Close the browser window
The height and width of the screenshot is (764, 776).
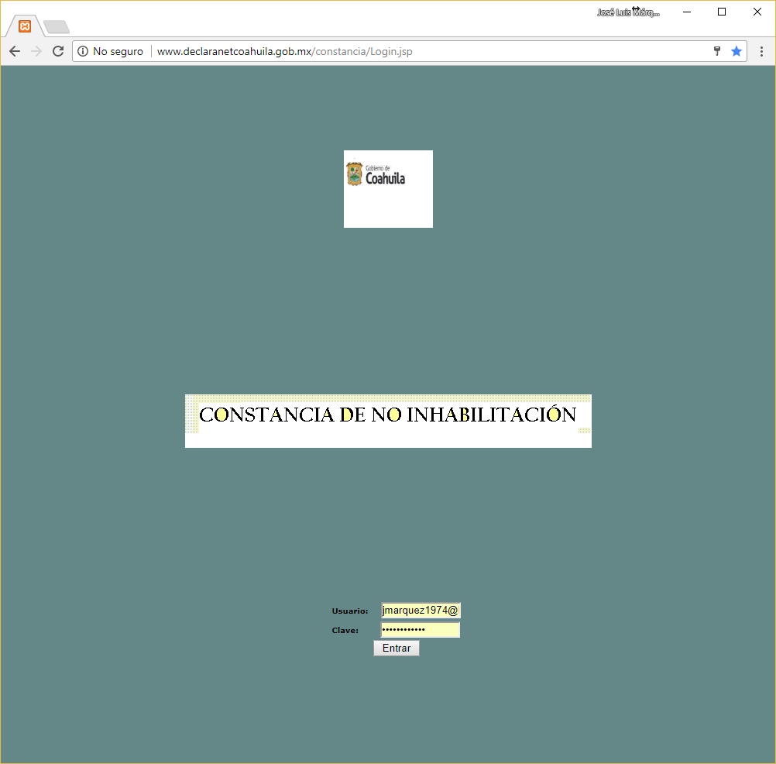[757, 12]
